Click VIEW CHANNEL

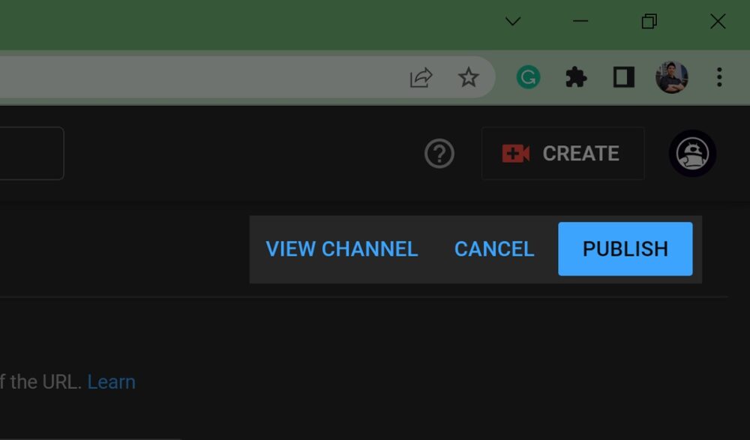coord(342,249)
